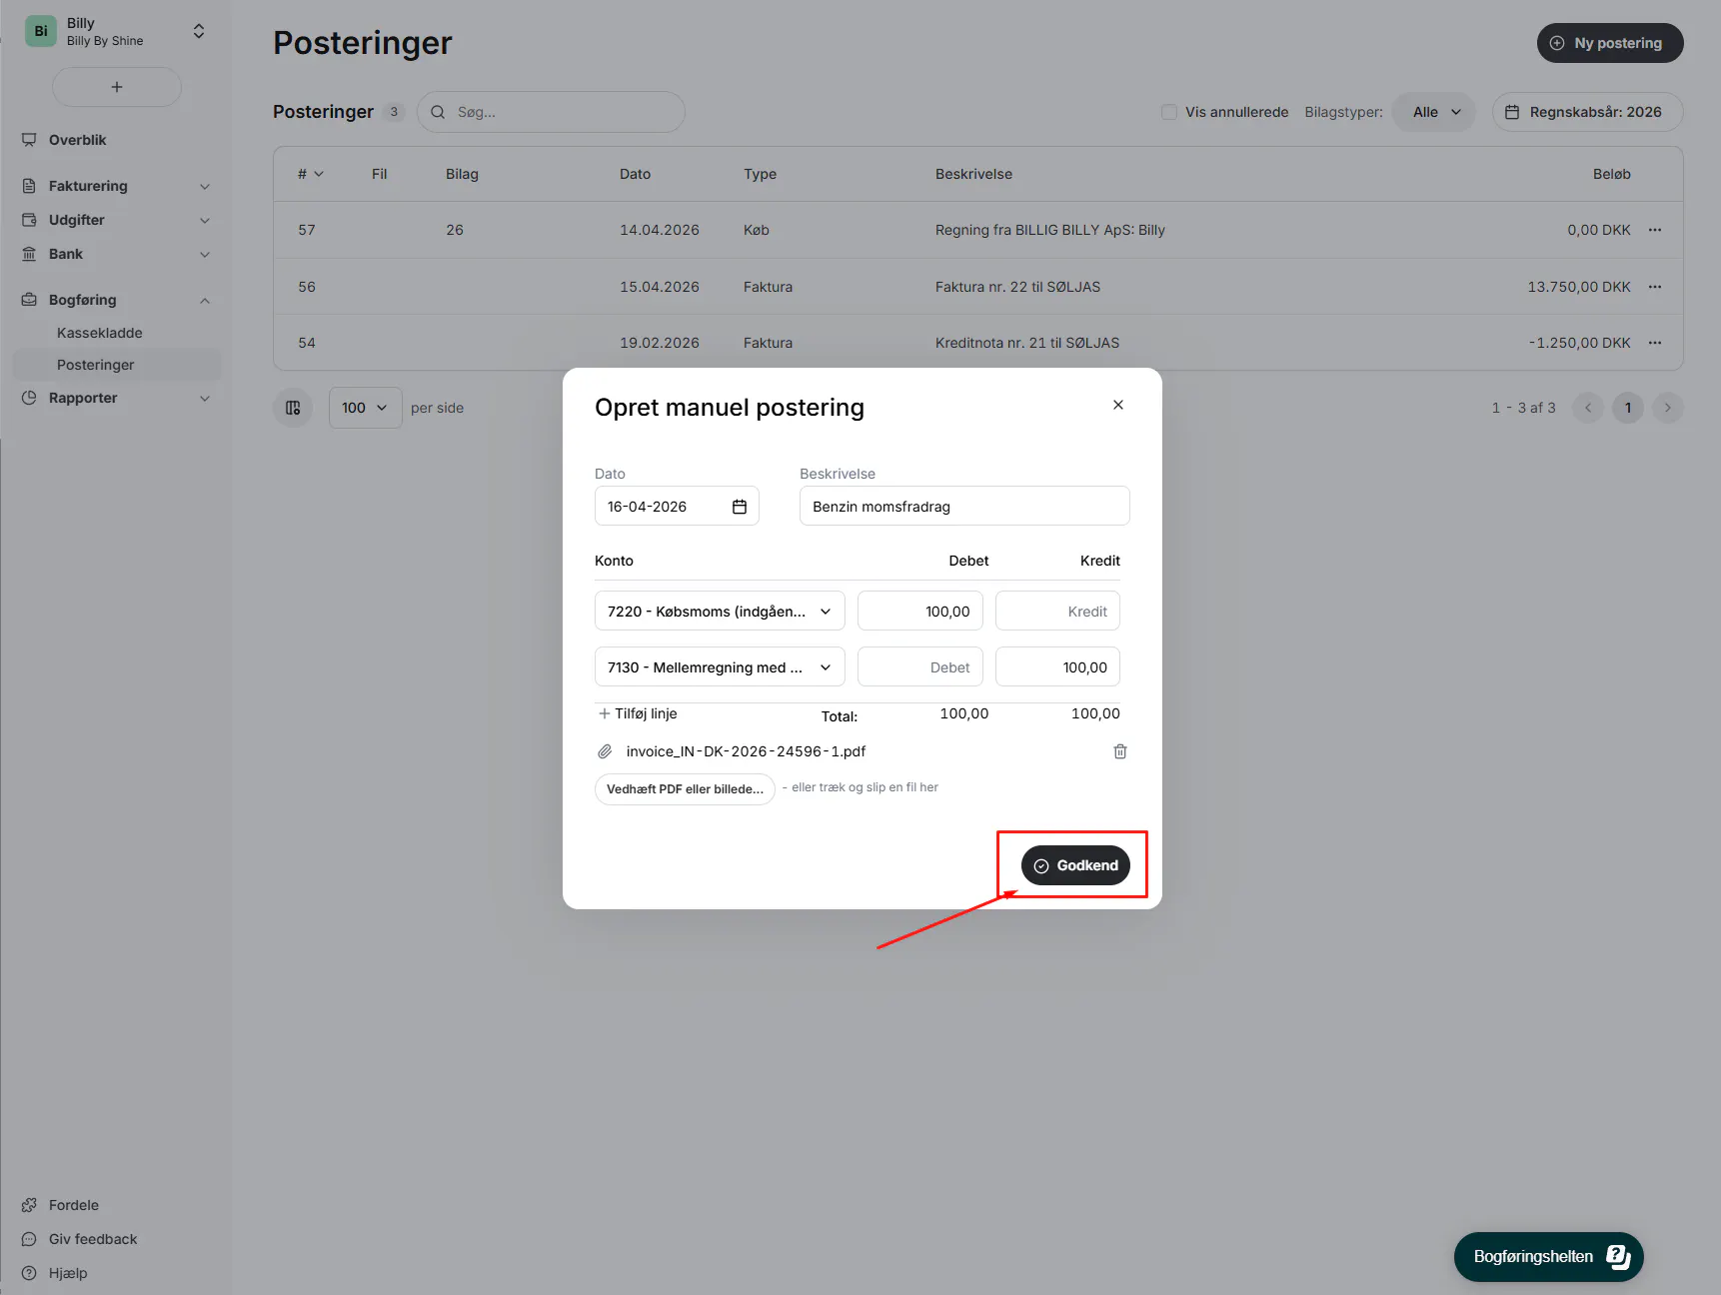
Task: Open row options for posting 57
Action: pyautogui.click(x=1655, y=230)
